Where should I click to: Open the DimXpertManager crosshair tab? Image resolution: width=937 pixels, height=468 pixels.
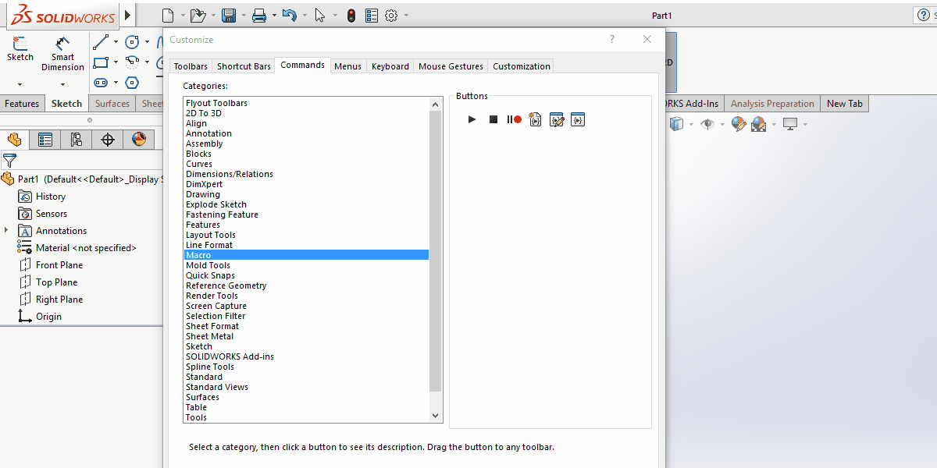tap(108, 140)
